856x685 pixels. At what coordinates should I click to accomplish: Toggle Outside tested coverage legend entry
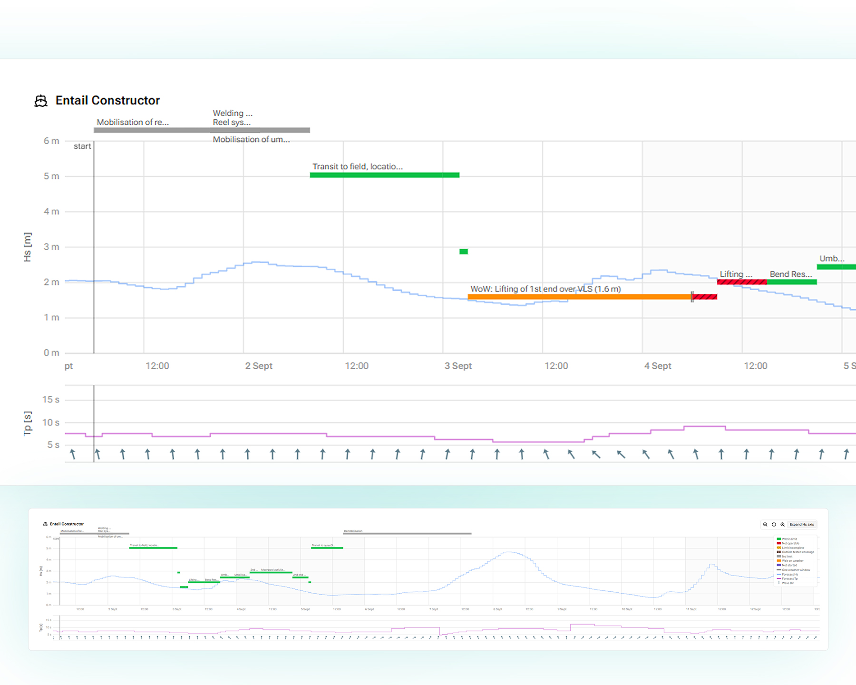point(796,552)
